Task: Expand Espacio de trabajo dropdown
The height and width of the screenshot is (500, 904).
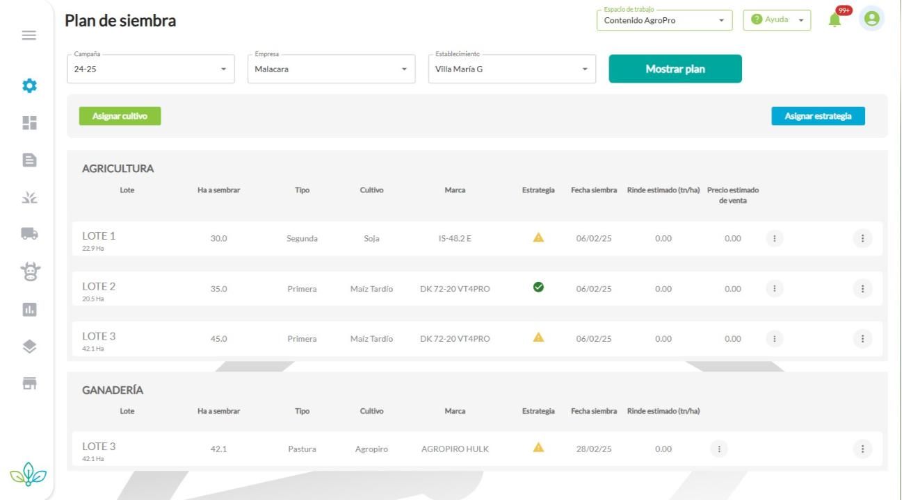Action: (664, 20)
